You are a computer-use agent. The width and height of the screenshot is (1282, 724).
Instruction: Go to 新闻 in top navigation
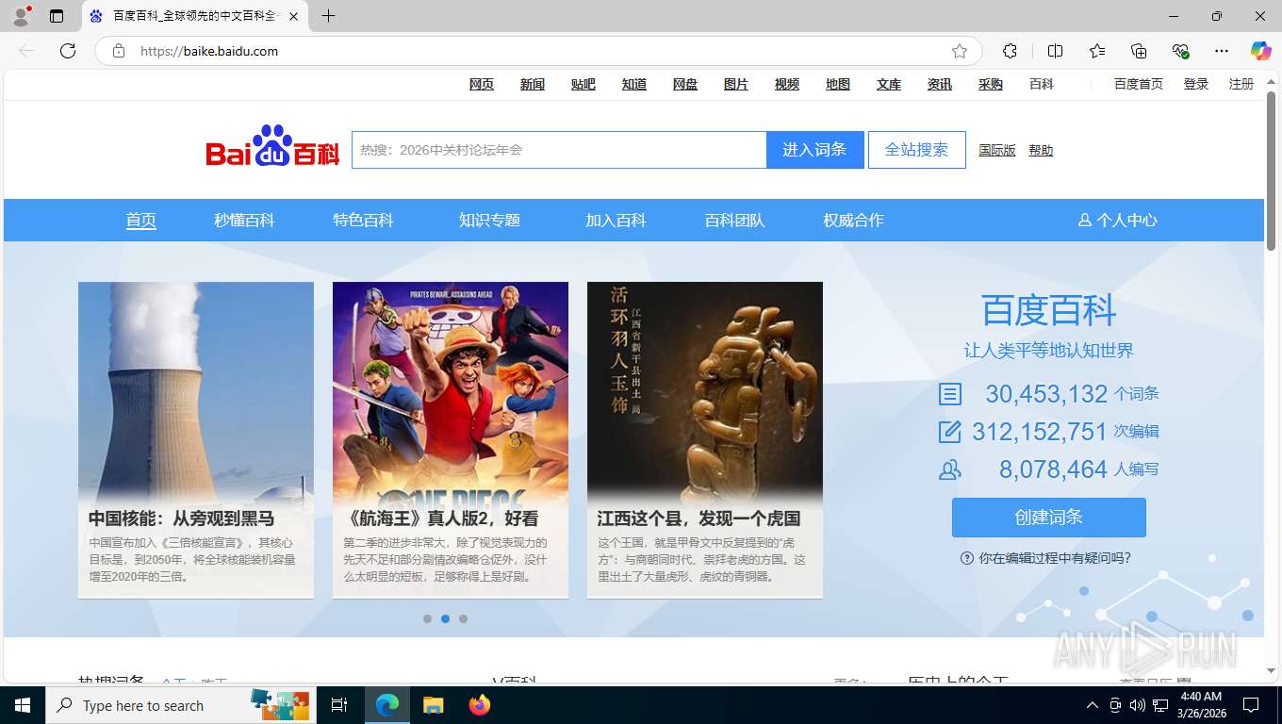[x=533, y=84]
